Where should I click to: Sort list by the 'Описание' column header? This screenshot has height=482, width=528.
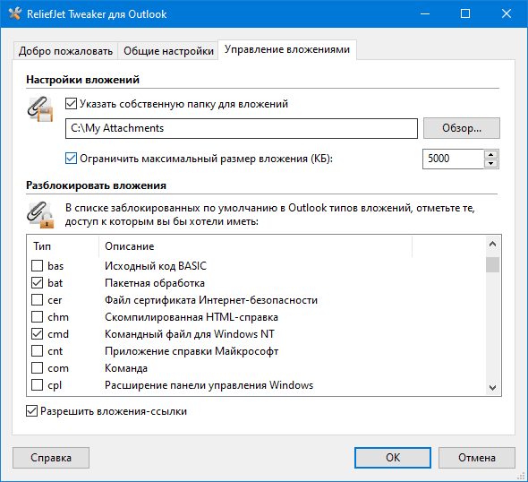tap(255, 246)
